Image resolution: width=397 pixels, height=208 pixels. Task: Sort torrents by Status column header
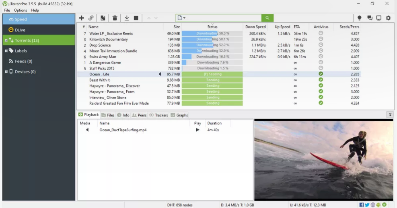212,27
